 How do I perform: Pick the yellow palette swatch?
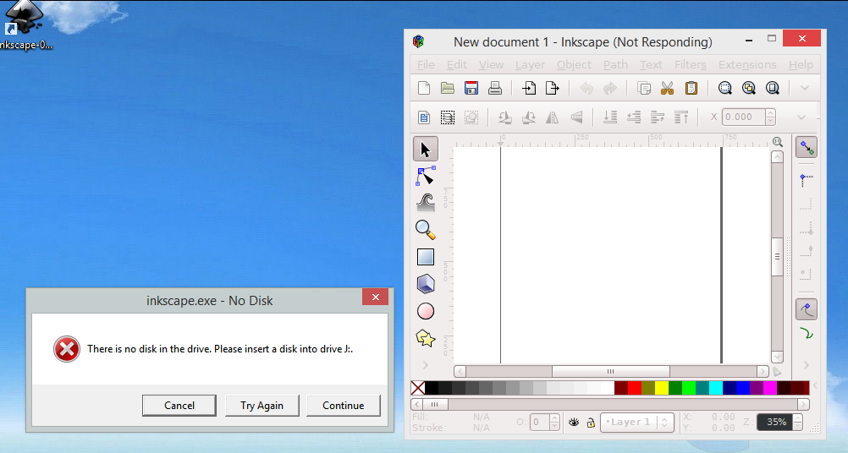(x=662, y=388)
